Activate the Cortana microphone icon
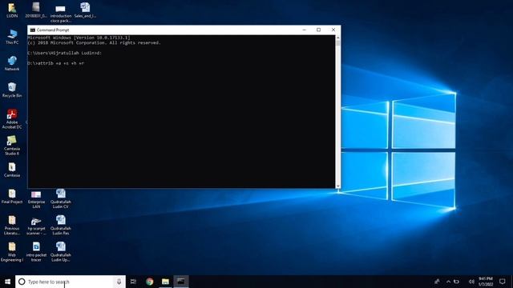 119,282
